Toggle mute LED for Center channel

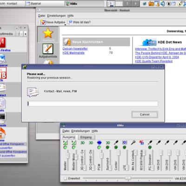tap(116, 147)
